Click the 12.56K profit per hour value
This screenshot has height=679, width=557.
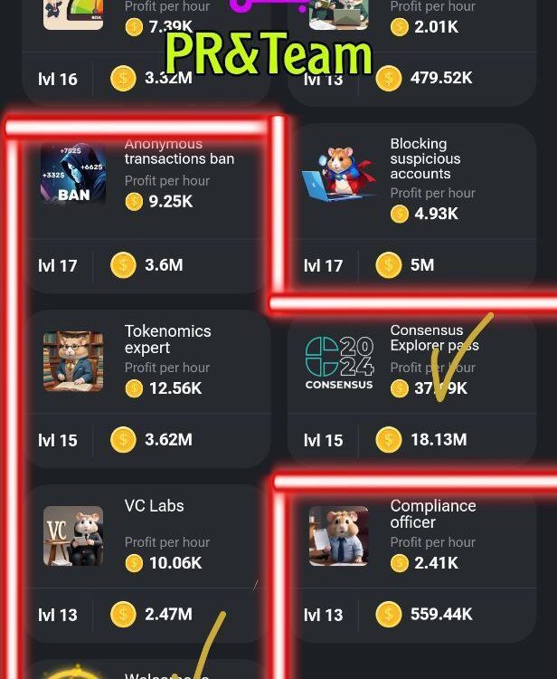175,388
